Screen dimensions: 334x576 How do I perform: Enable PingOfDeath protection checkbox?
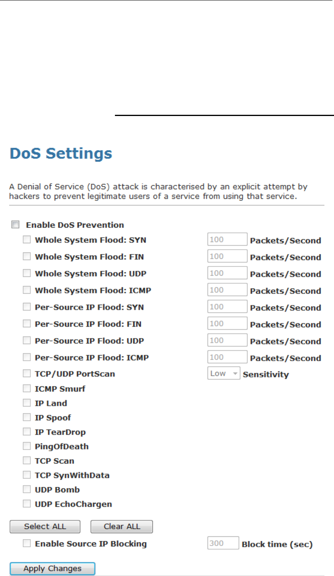27,446
